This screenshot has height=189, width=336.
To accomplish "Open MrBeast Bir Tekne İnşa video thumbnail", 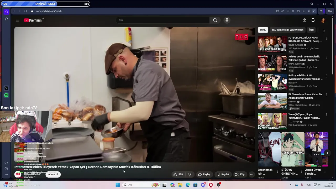I will point(272,101).
